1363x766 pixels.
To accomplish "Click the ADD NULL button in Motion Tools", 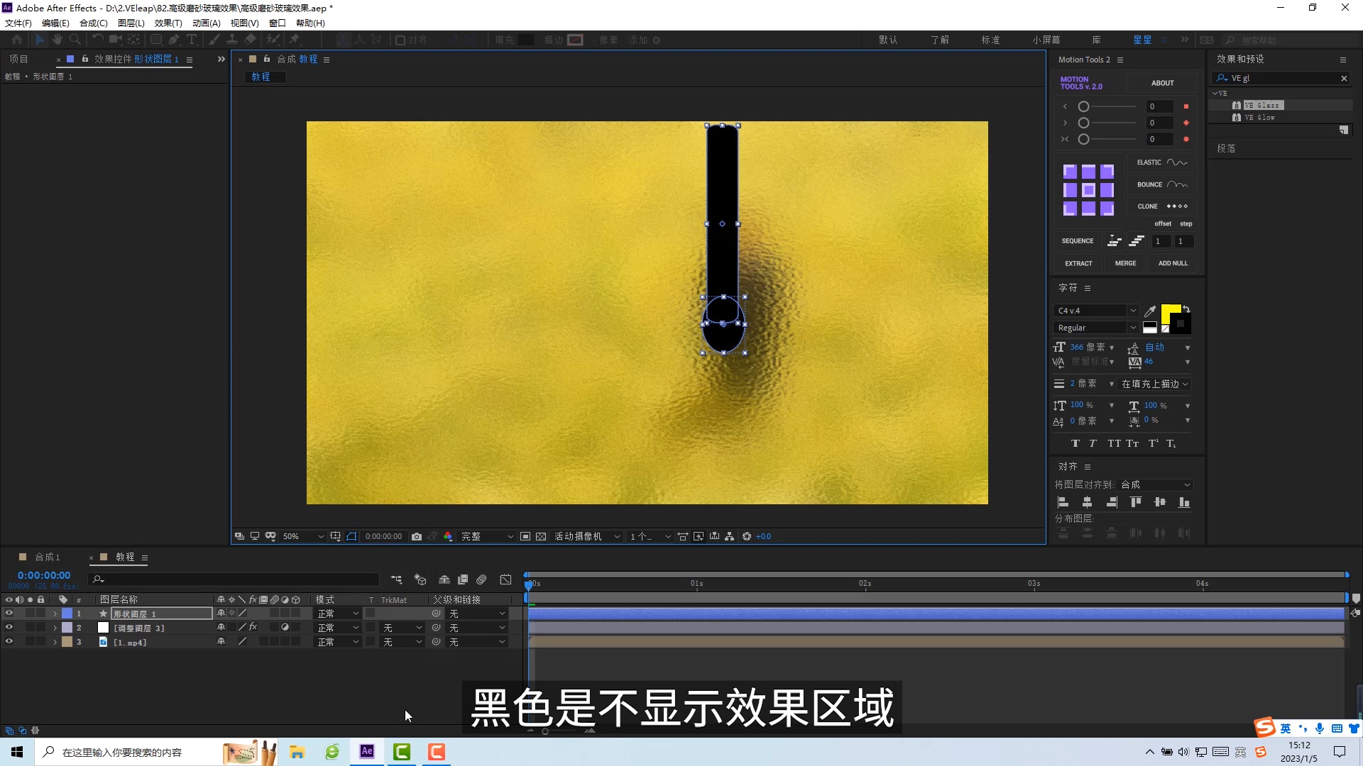I will 1173,263.
